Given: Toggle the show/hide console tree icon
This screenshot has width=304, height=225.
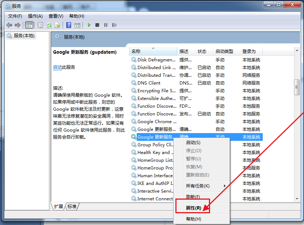Looking at the screenshot, I should pyautogui.click(x=29, y=25).
